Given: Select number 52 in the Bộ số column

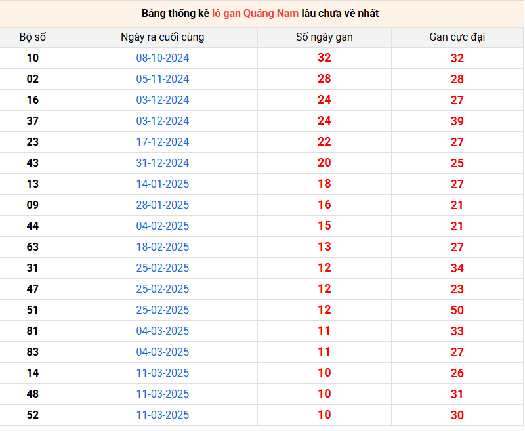Looking at the screenshot, I should coord(33,415).
